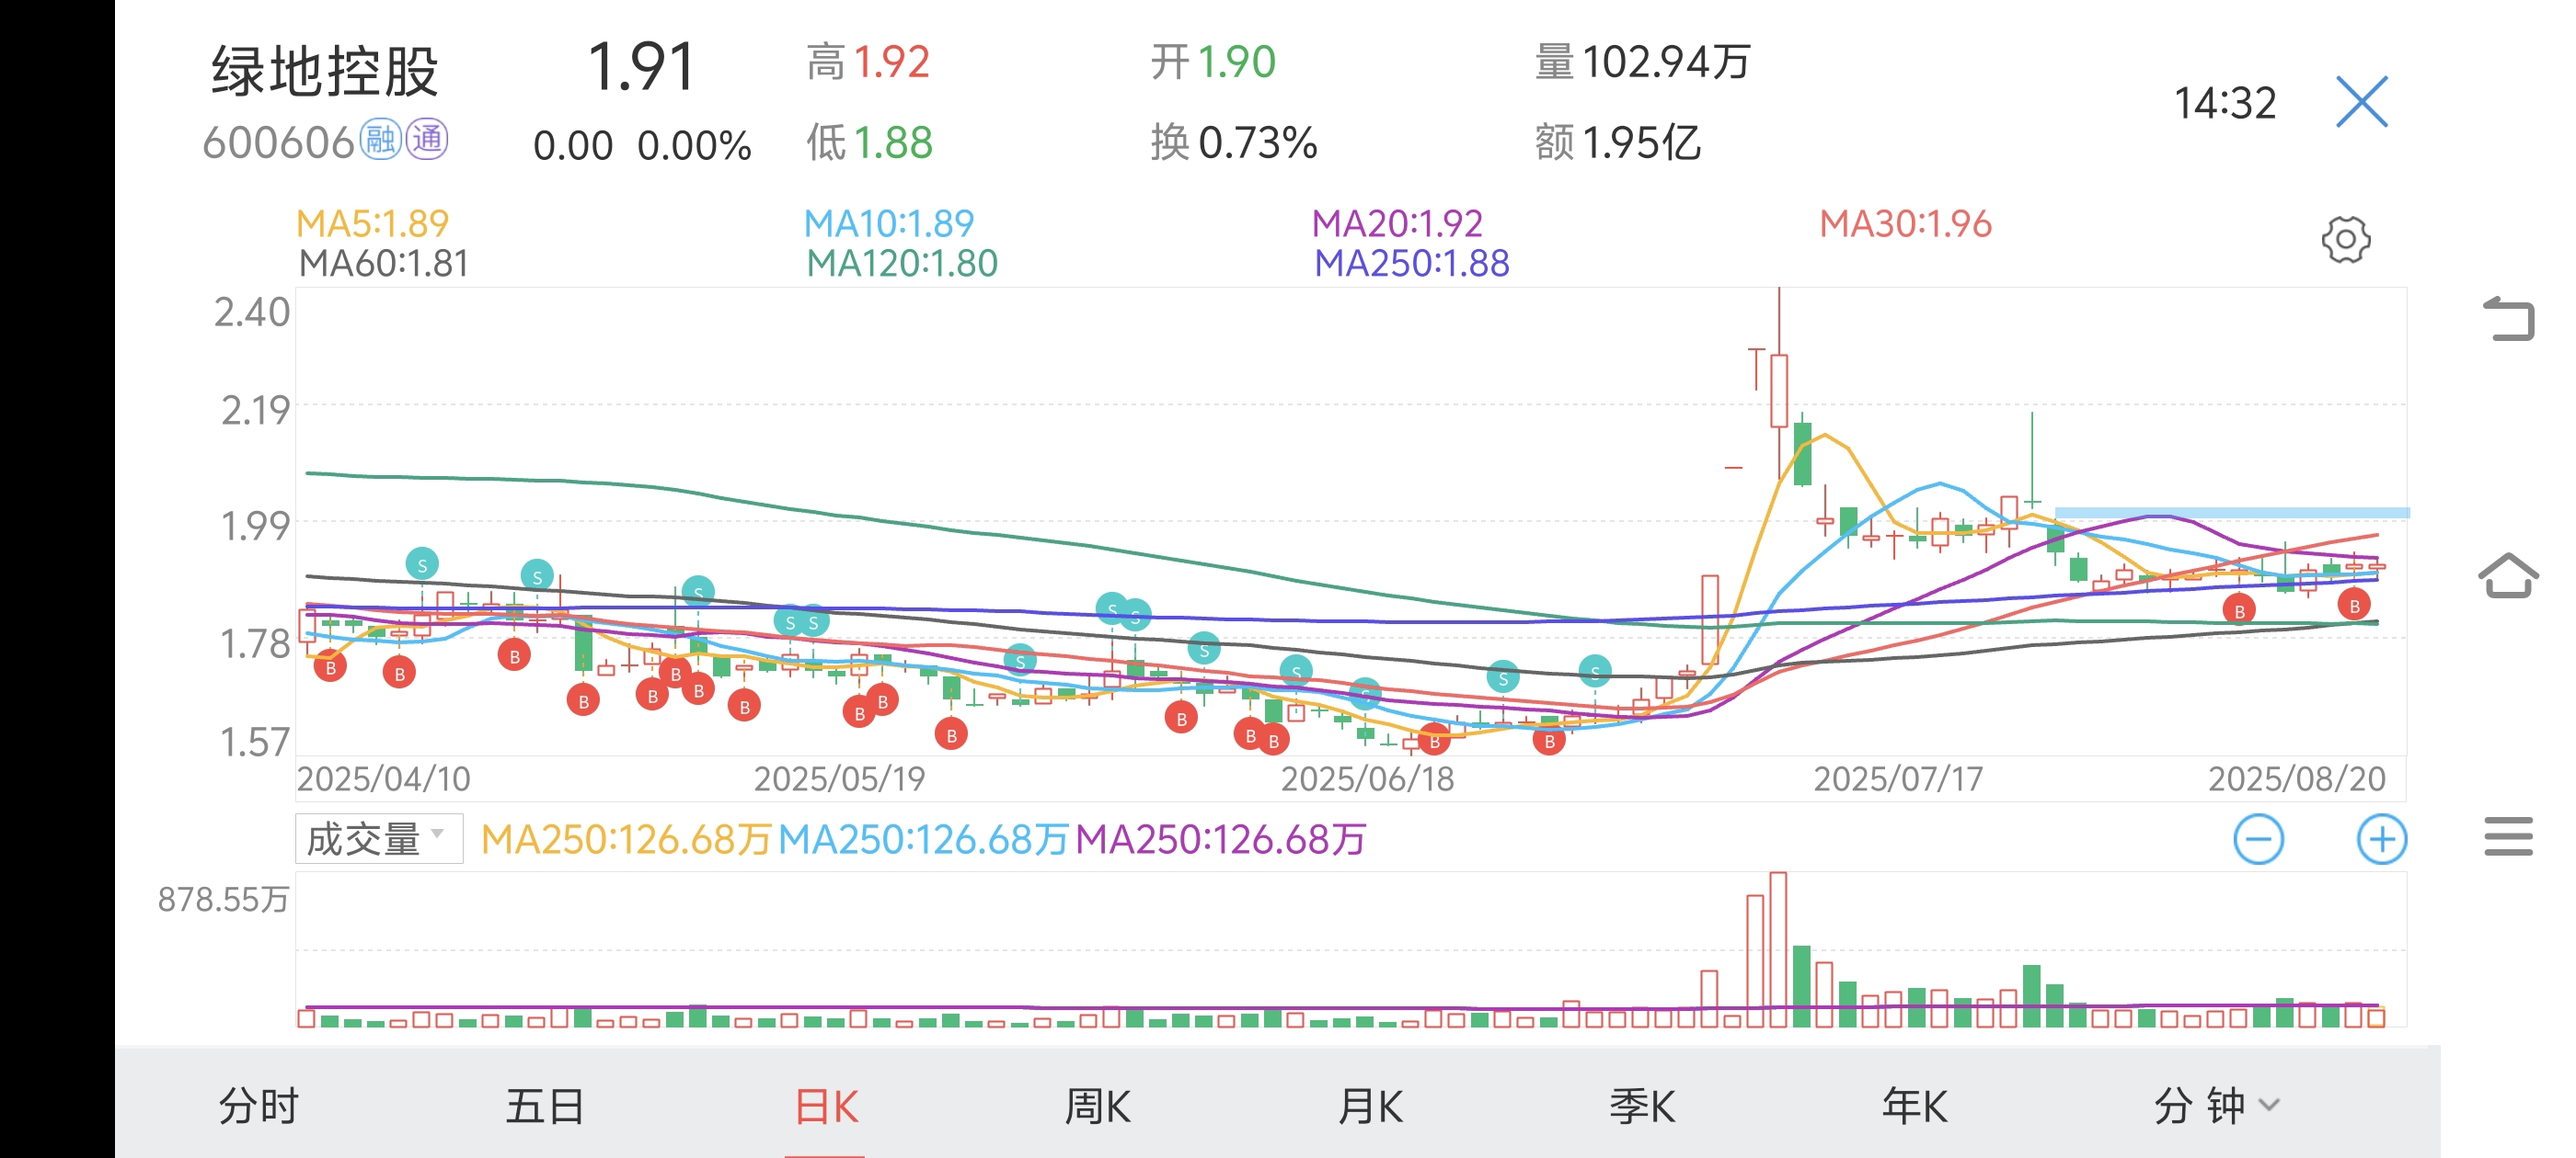Tap the 开 1.90 open price
The width and height of the screenshot is (2576, 1158).
point(1213,62)
